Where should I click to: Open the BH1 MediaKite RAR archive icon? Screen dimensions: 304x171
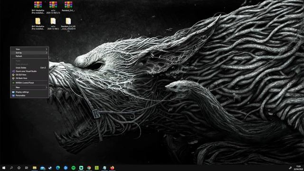click(x=38, y=5)
